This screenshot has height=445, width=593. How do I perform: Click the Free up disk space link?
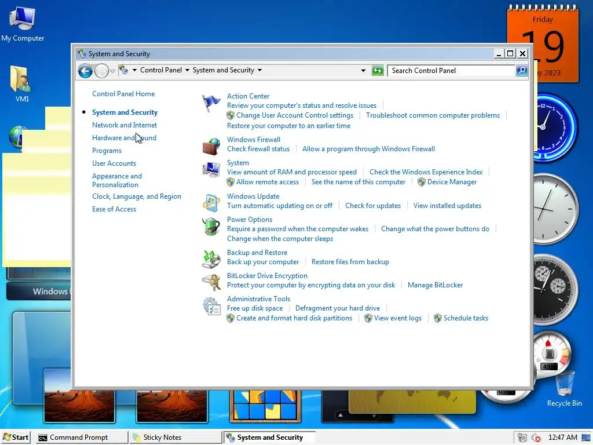255,308
